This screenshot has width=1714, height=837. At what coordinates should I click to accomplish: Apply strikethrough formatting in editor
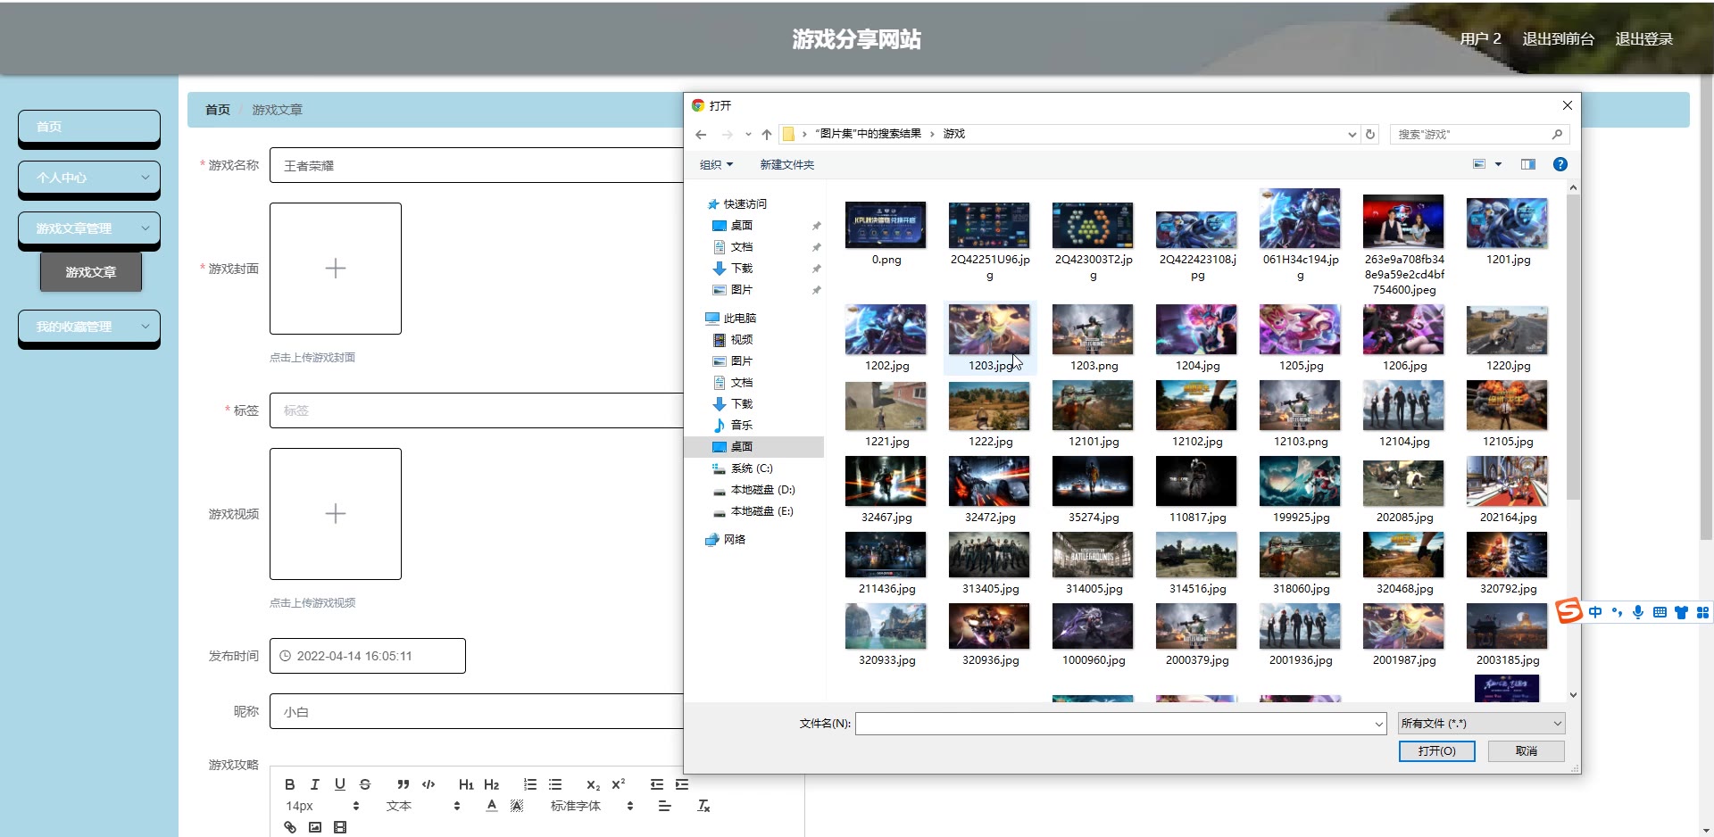click(364, 784)
